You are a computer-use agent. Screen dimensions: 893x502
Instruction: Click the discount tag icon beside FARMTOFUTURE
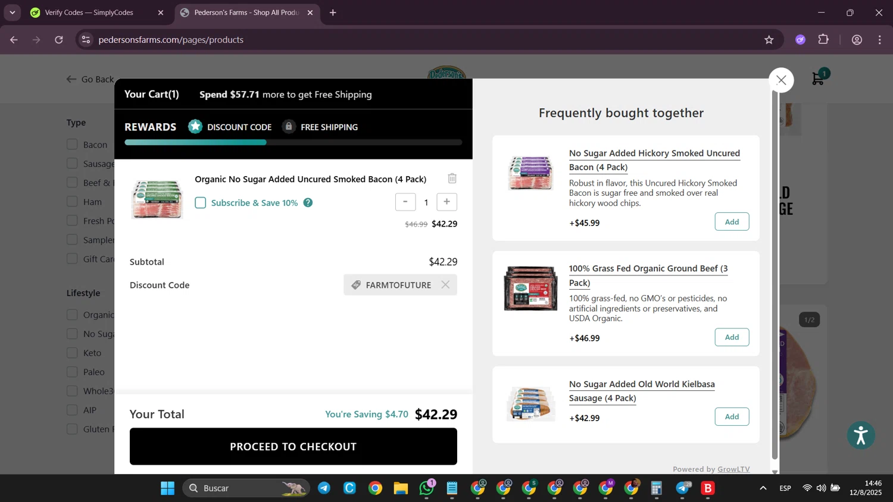click(x=356, y=285)
